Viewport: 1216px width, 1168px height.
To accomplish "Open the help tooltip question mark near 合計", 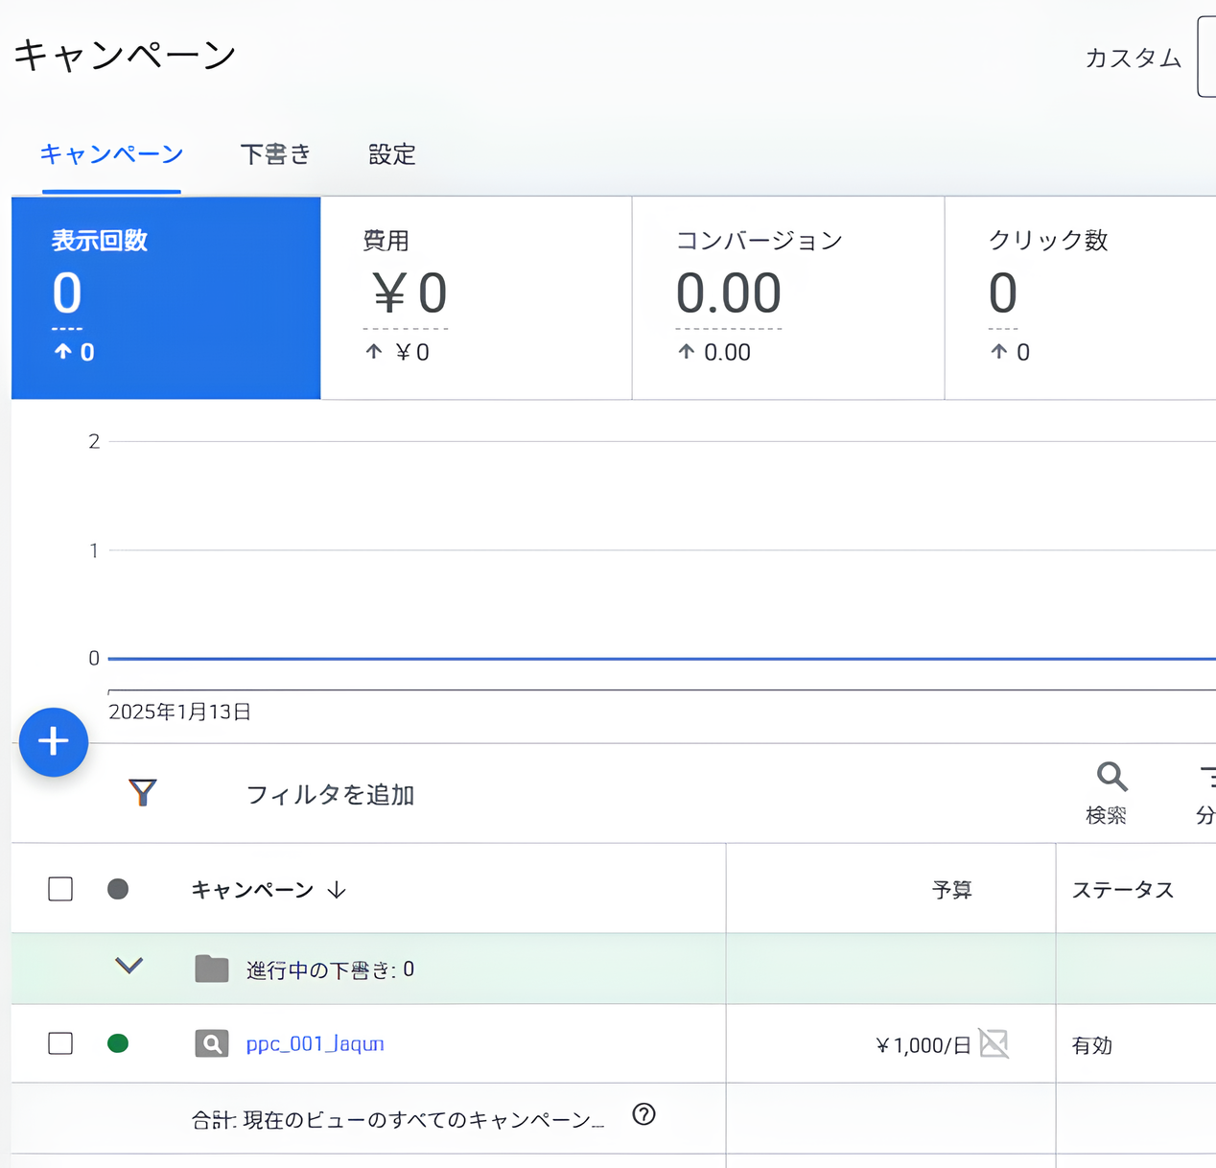I will click(x=643, y=1114).
